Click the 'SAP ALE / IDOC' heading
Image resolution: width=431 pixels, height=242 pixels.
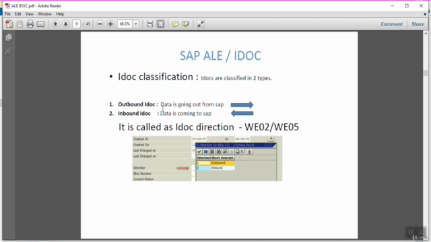220,56
